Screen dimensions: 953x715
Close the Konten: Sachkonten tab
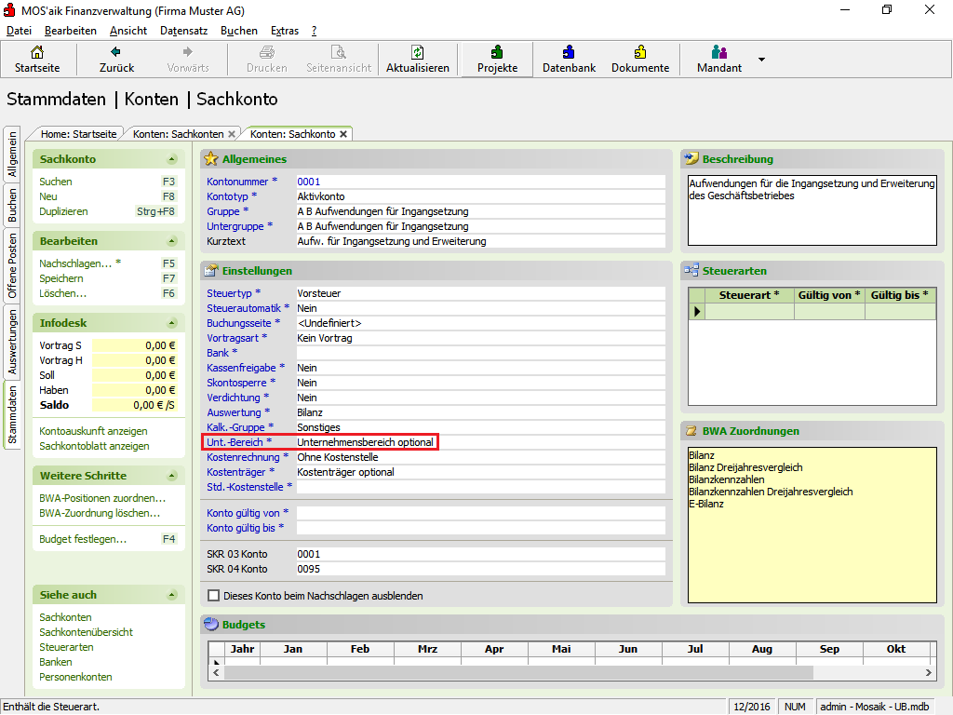tap(232, 134)
